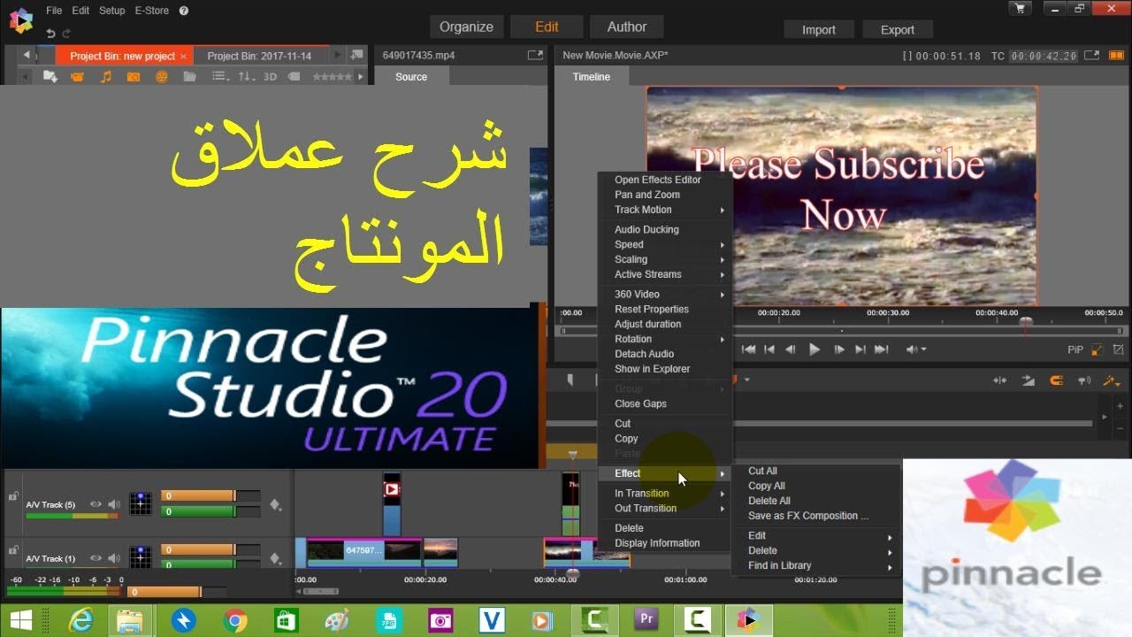1132x637 pixels.
Task: Mute audio speaker on A/V Track (5)
Action: [114, 504]
